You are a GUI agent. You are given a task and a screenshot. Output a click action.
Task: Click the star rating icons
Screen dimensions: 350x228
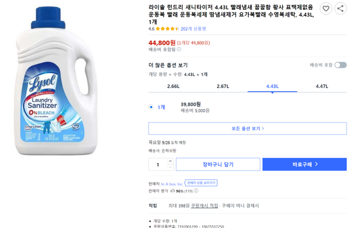pyautogui.click(x=167, y=28)
